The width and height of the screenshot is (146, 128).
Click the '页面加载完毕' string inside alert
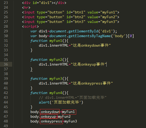(66, 102)
